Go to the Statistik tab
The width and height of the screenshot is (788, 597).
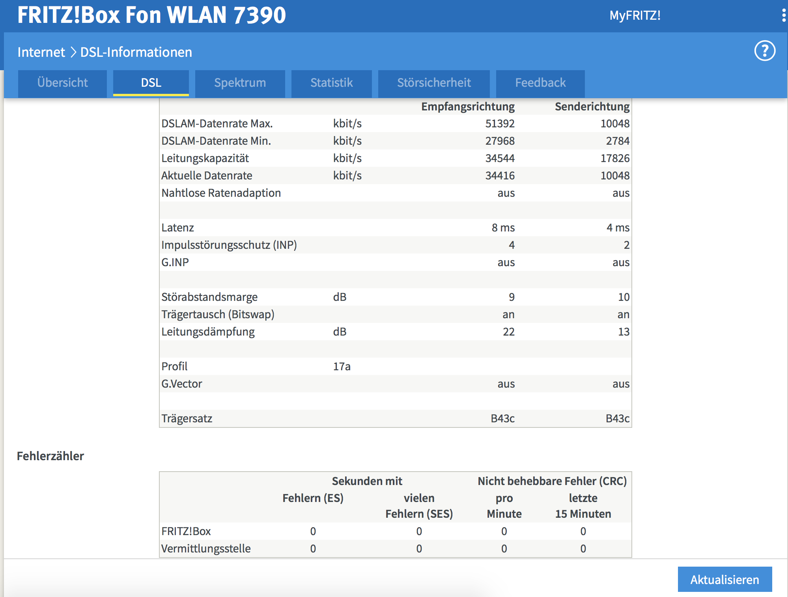point(331,83)
